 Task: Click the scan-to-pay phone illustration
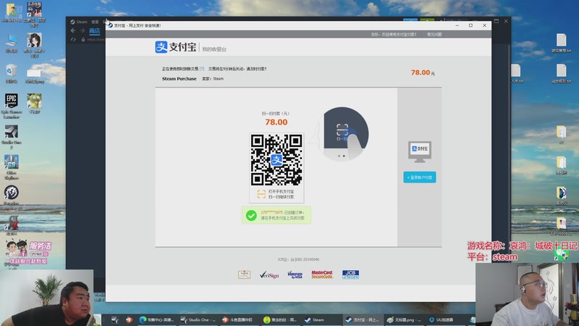pos(342,134)
